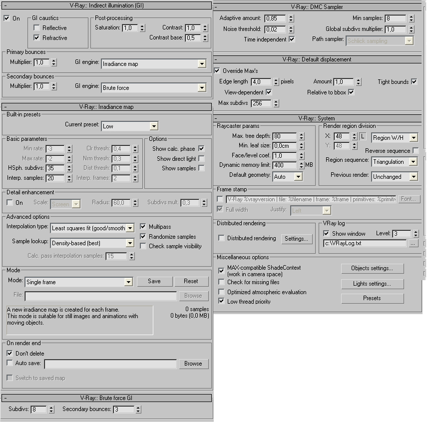Toggle Low thread priority
The width and height of the screenshot is (427, 422).
(x=221, y=301)
